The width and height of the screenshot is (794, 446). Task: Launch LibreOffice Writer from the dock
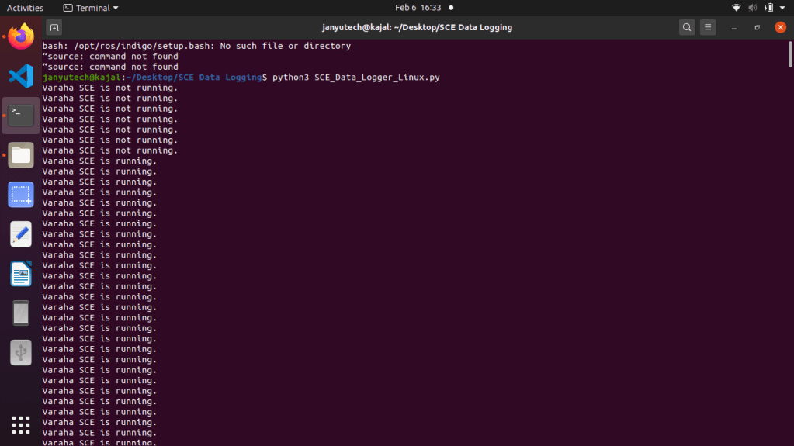pyautogui.click(x=21, y=273)
